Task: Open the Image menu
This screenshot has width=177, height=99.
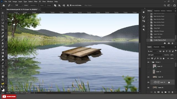Action: [x=15, y=2]
